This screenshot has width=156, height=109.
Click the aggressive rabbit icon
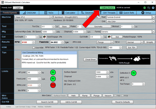[137, 59]
